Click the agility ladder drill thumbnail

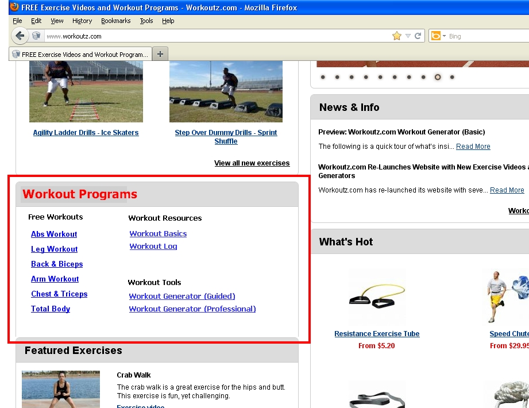point(86,91)
